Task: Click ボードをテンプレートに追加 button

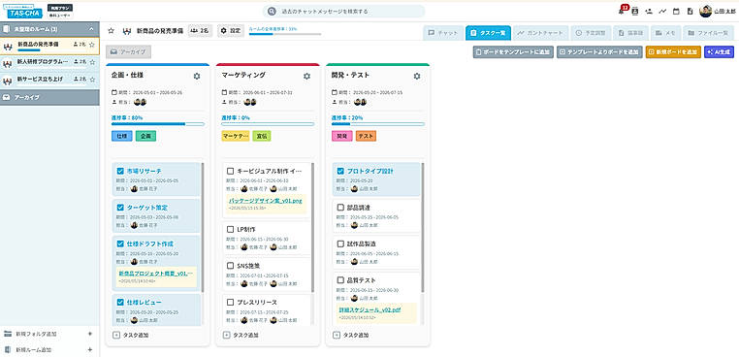Action: click(x=513, y=51)
